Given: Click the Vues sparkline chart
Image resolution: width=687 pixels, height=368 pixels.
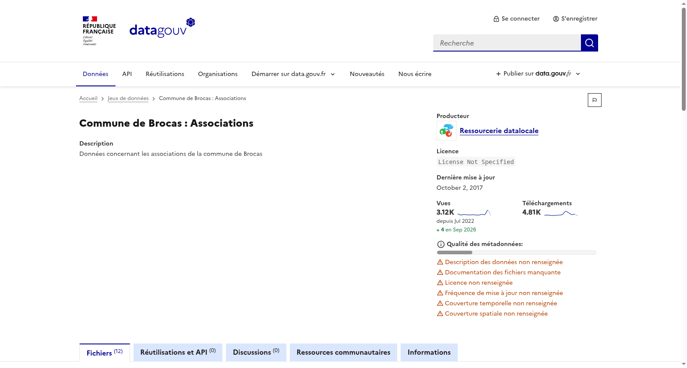Looking at the screenshot, I should pos(474,213).
